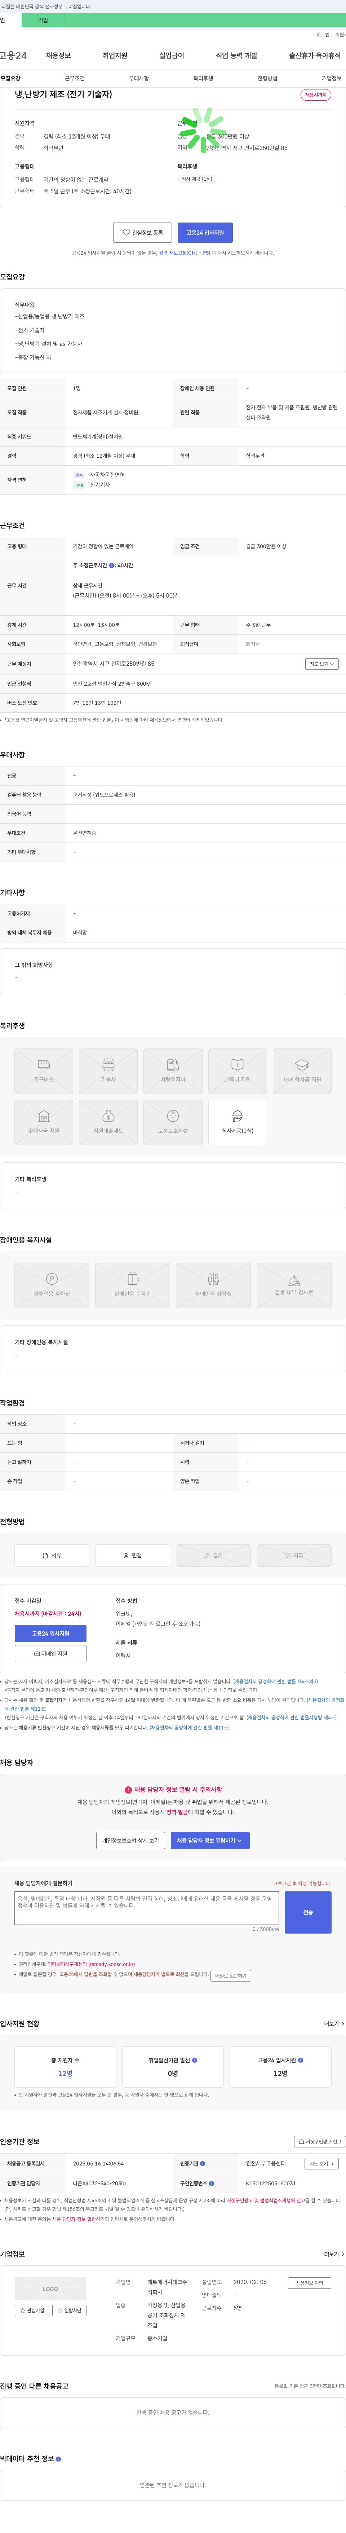This screenshot has width=346, height=2533.
Task: Select the 모성보호시설 icon
Action: 173,1122
